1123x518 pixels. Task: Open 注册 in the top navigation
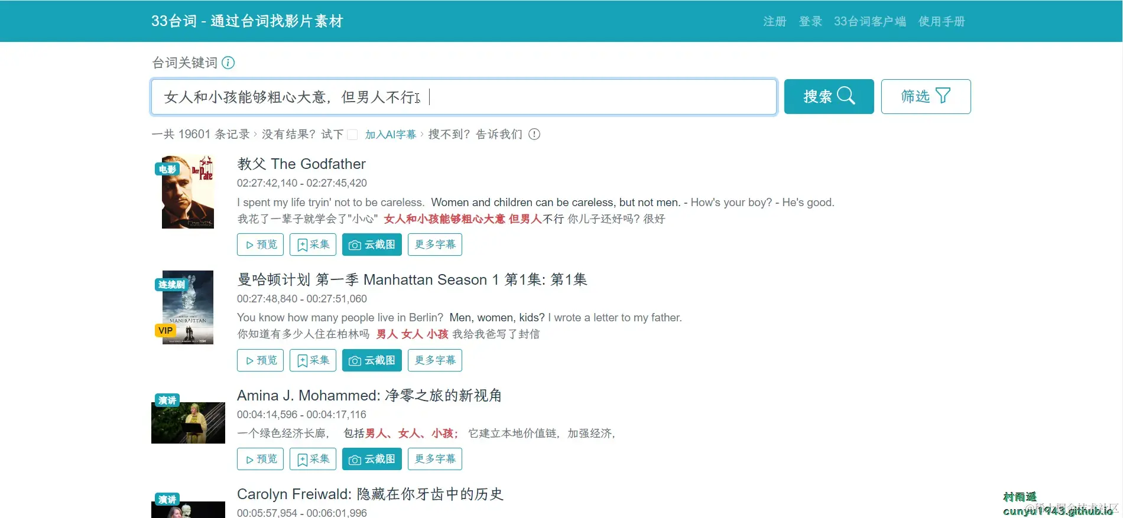774,21
